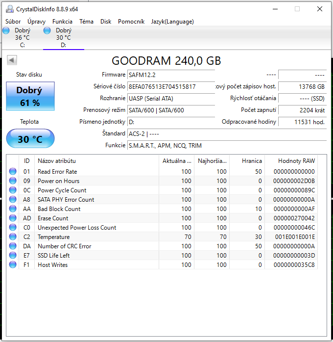The image size is (333, 342).
Task: Select the Power Cycle Count attribute name
Action: pyautogui.click(x=62, y=190)
